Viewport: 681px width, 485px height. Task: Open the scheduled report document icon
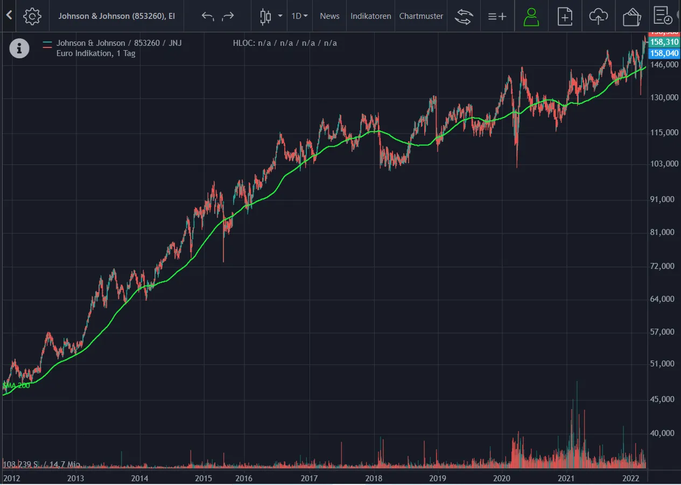(x=663, y=16)
